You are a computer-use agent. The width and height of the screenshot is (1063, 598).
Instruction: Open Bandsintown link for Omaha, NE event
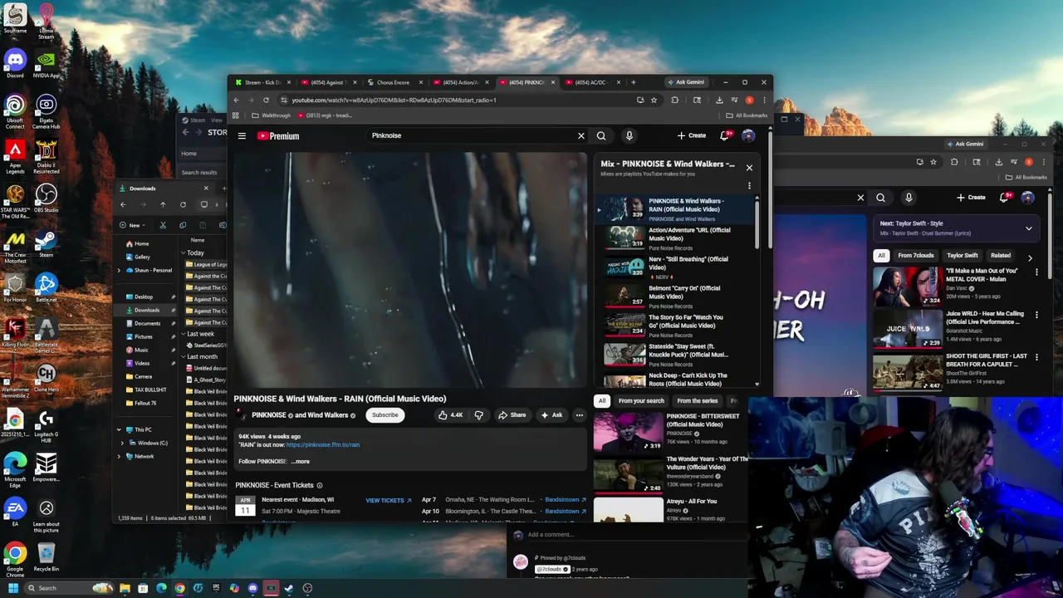point(566,500)
